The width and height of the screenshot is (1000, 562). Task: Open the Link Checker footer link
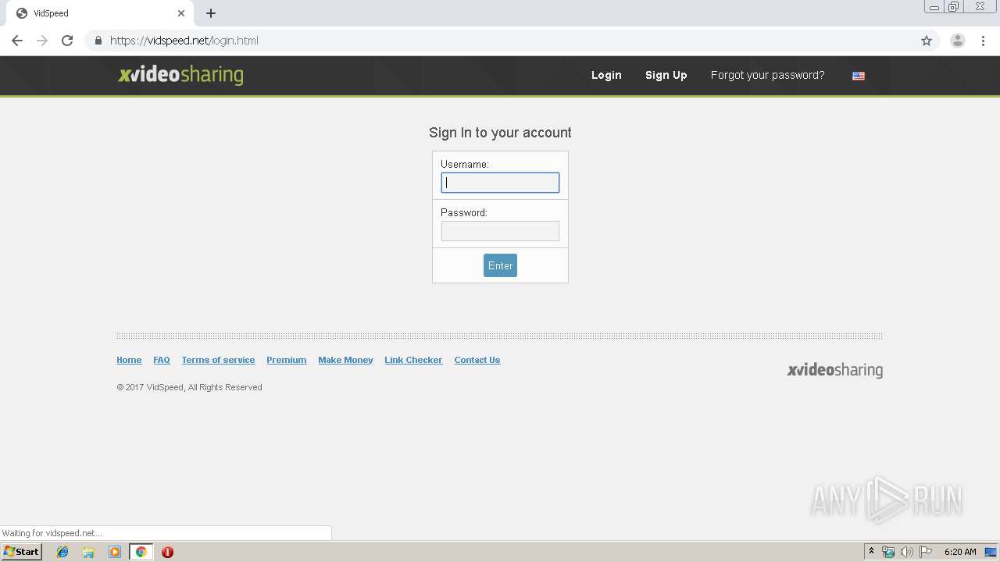click(x=413, y=360)
